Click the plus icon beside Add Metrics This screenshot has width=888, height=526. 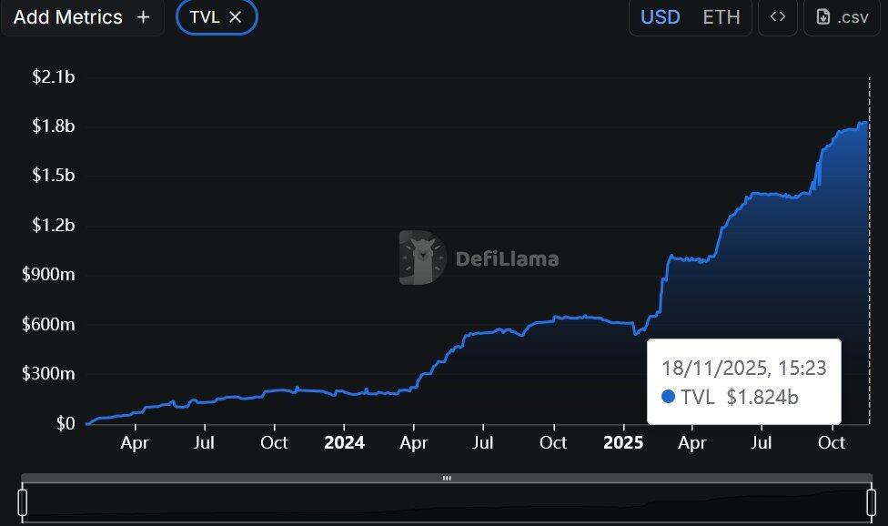coord(143,17)
